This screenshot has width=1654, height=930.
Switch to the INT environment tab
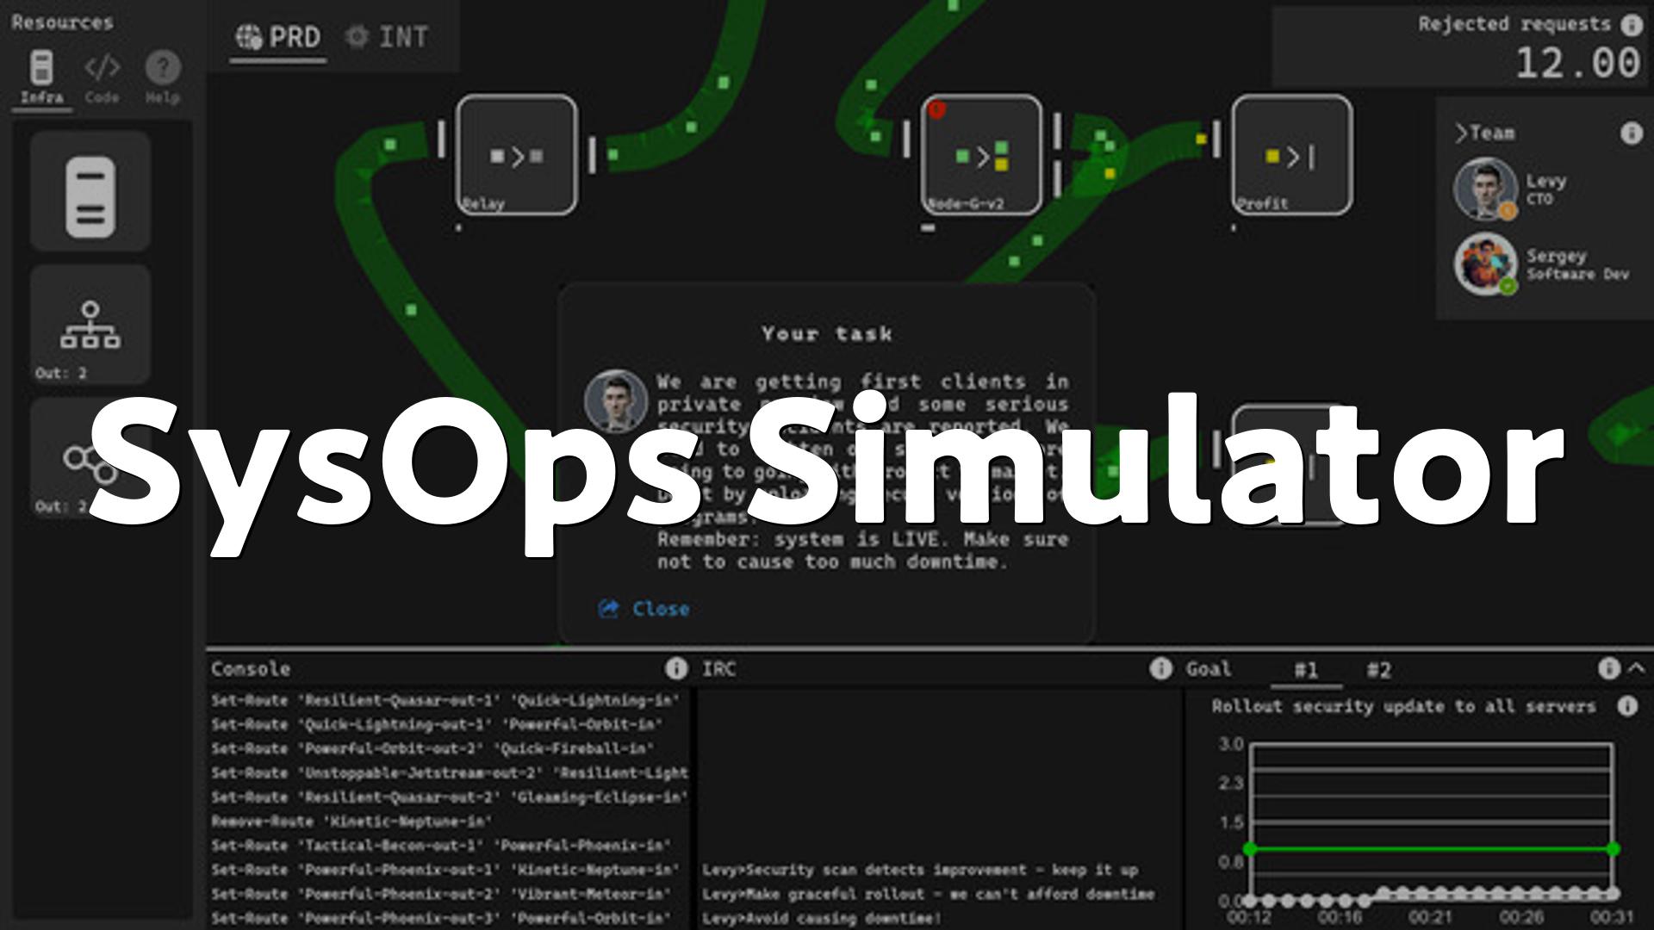(387, 37)
